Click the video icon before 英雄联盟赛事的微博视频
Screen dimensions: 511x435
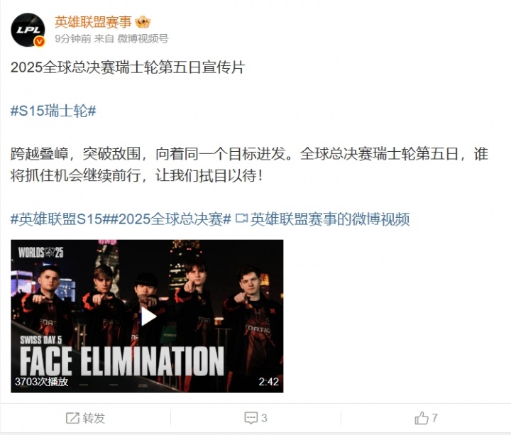tap(241, 219)
